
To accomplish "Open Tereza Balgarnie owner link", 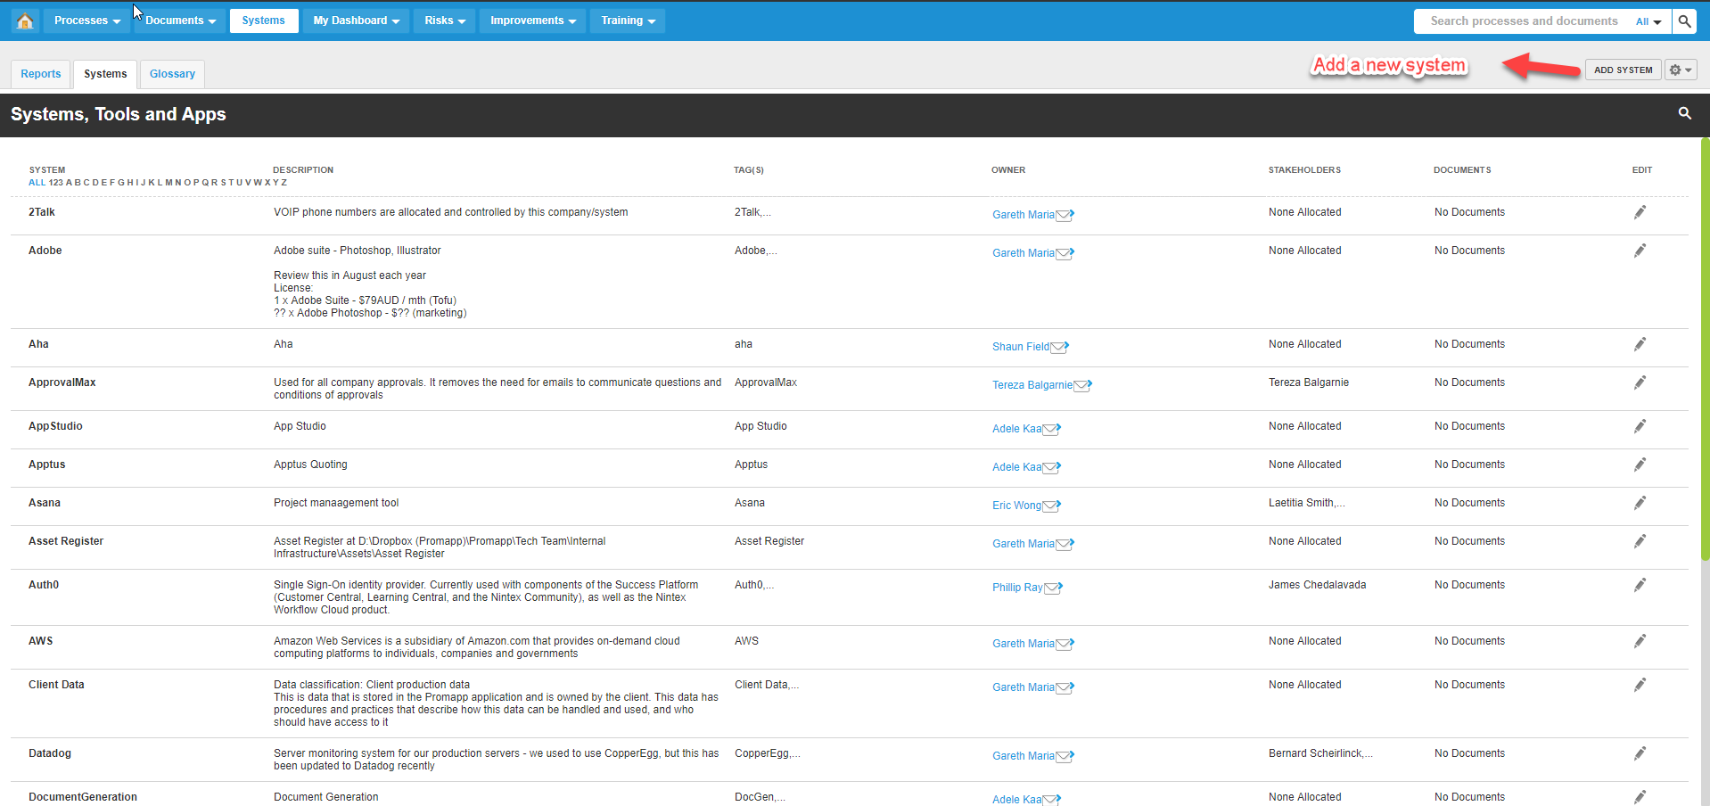I will click(1032, 385).
